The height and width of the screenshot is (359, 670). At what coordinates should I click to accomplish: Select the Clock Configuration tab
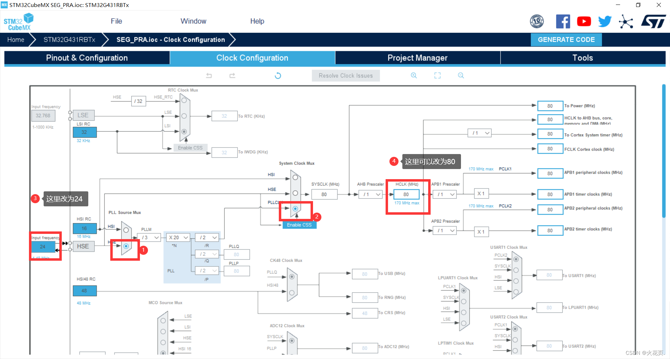coord(252,58)
